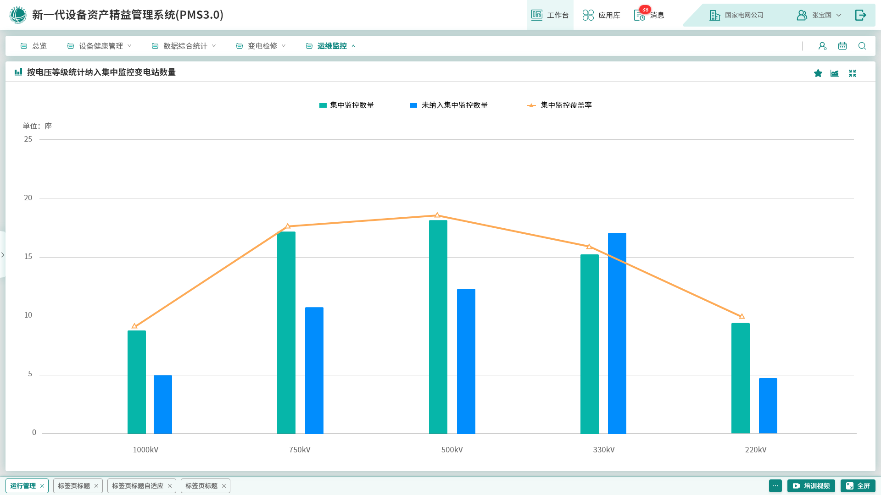Click the 750kV blue bar
The image size is (881, 495).
pyautogui.click(x=314, y=370)
